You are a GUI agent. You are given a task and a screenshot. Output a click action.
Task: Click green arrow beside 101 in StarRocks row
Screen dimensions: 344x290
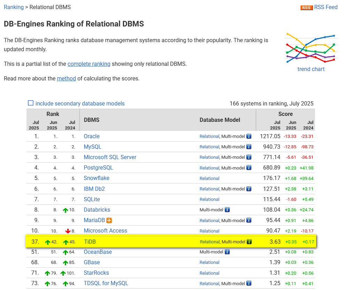(63, 273)
